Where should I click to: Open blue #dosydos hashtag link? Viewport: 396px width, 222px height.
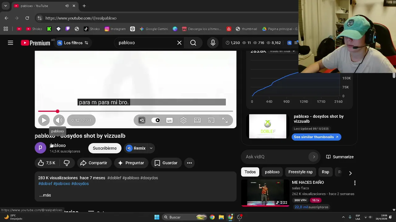(x=80, y=184)
